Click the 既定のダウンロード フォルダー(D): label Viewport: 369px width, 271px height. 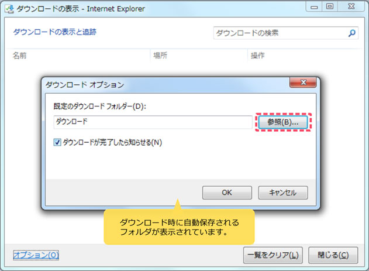coord(100,107)
